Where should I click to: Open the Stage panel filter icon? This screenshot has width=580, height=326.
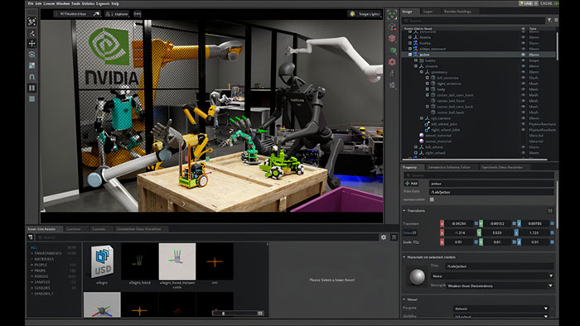pyautogui.click(x=549, y=21)
